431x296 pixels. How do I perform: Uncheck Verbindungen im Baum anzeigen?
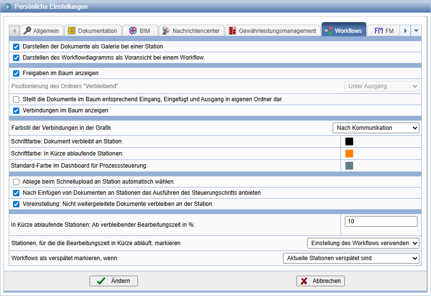(x=16, y=110)
